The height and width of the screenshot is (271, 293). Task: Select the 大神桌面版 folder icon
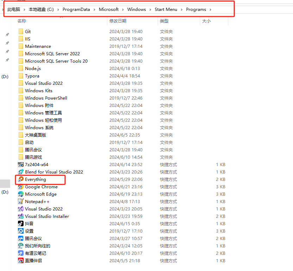point(21,135)
